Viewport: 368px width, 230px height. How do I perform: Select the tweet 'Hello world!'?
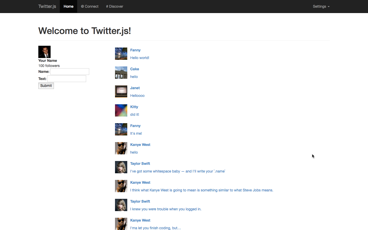point(140,58)
